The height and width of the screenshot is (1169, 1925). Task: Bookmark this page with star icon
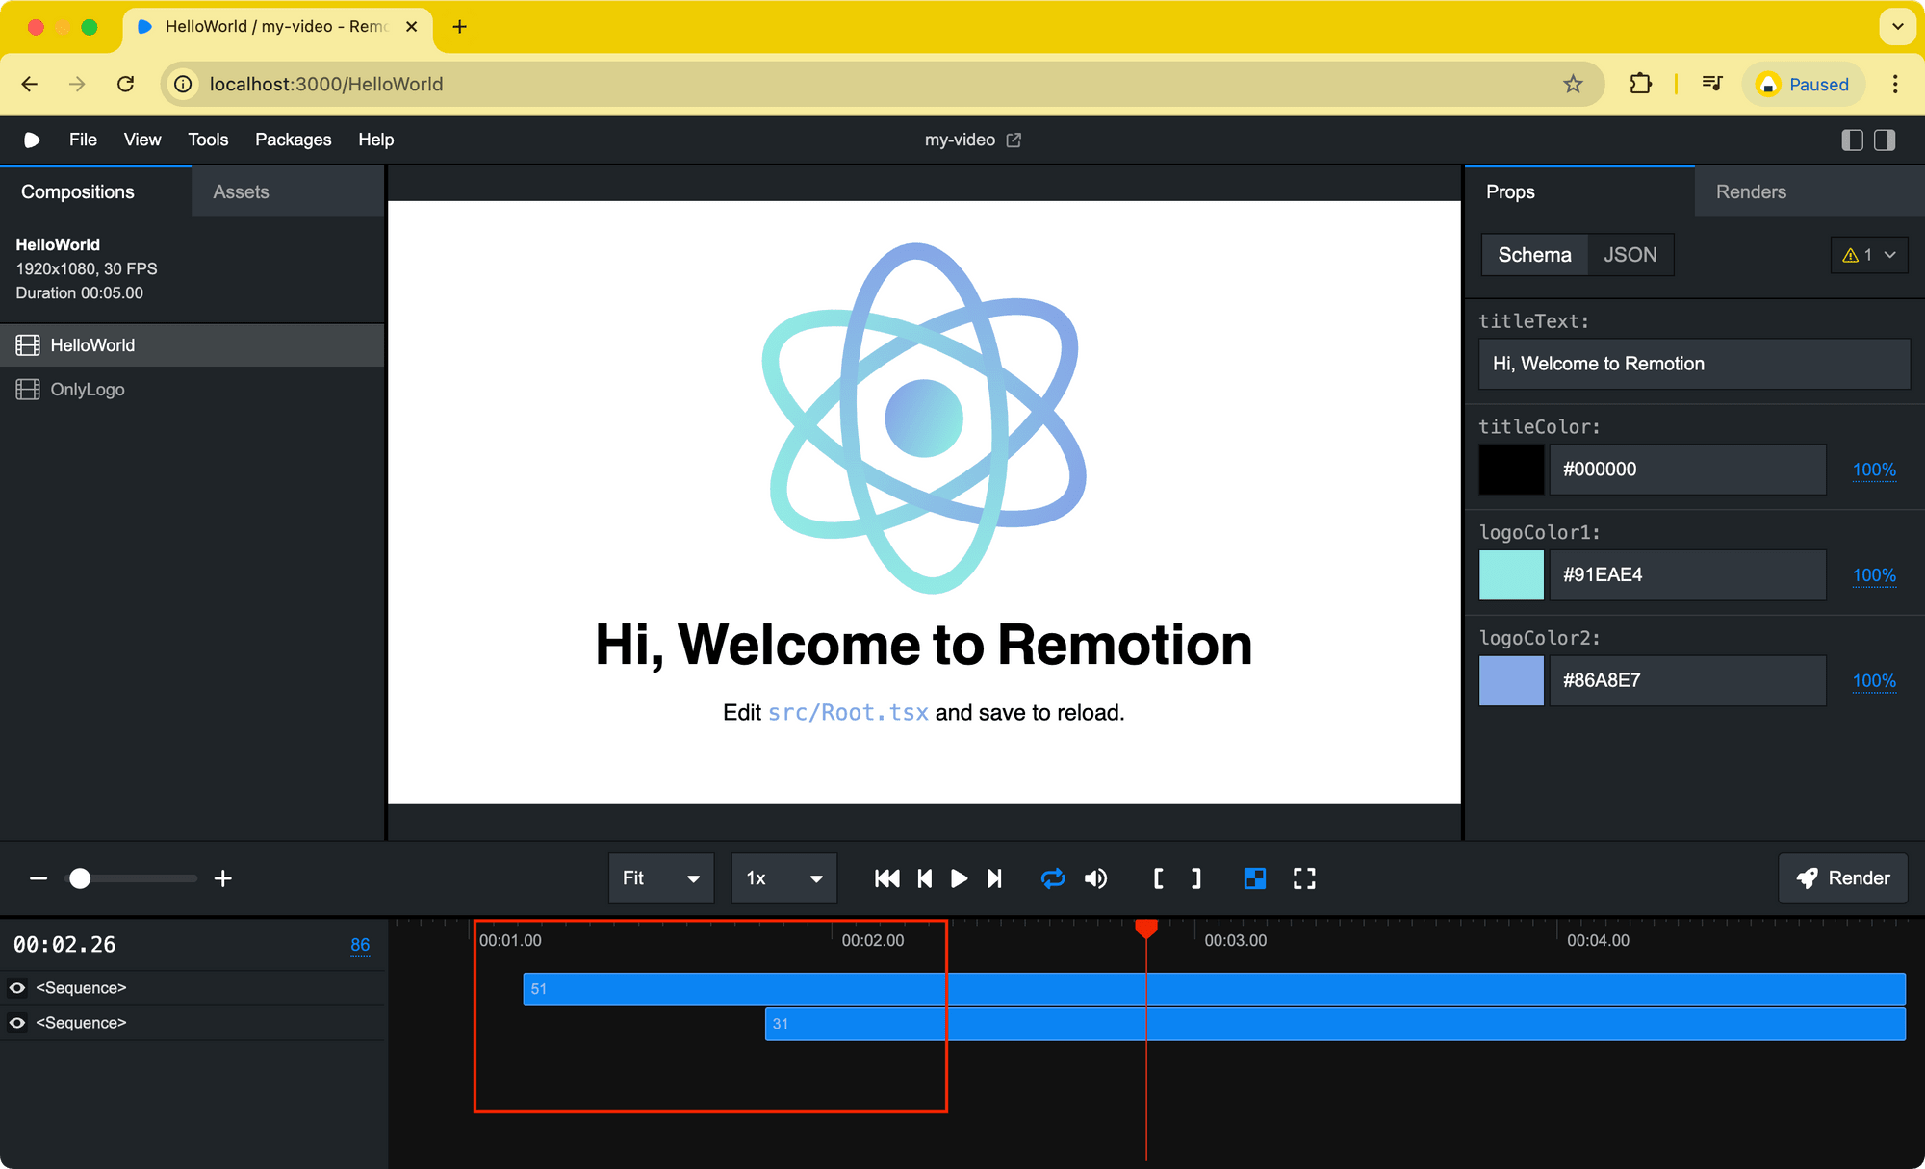point(1573,84)
